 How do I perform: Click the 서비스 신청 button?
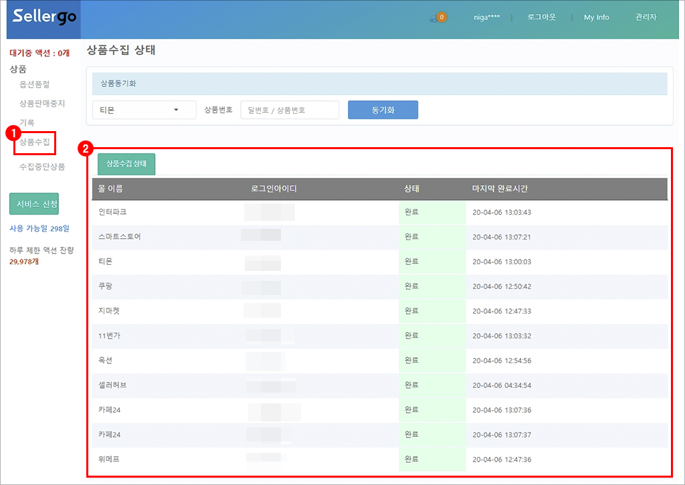point(34,204)
